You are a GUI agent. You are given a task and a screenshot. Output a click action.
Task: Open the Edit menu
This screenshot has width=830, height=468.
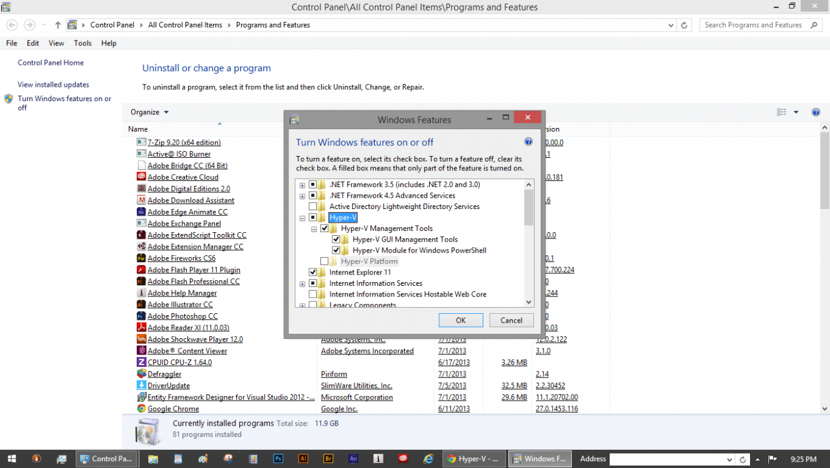coord(33,43)
